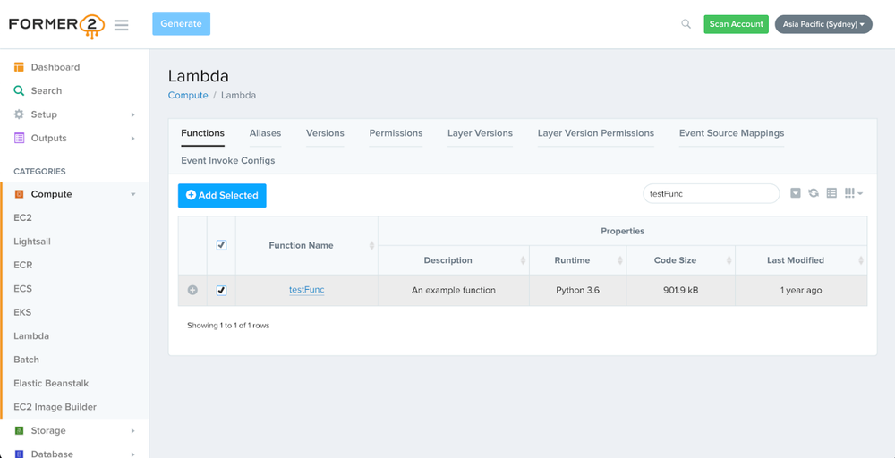Click the table refresh icon
895x458 pixels.
pos(814,193)
